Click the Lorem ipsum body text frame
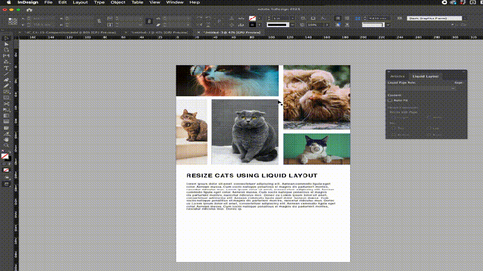This screenshot has width=483, height=271. point(261,196)
